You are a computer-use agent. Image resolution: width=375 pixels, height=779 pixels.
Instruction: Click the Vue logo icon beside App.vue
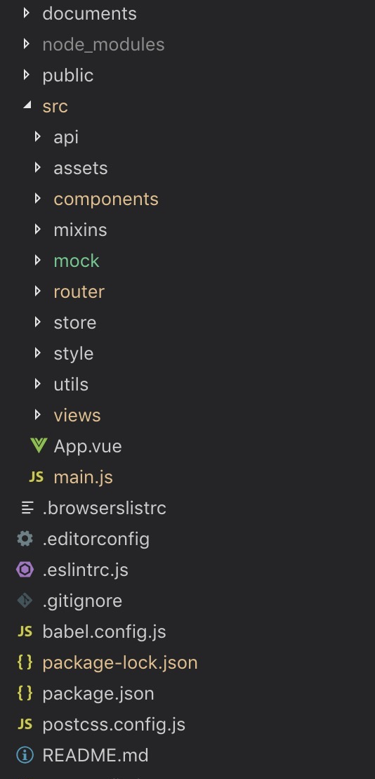click(x=38, y=445)
